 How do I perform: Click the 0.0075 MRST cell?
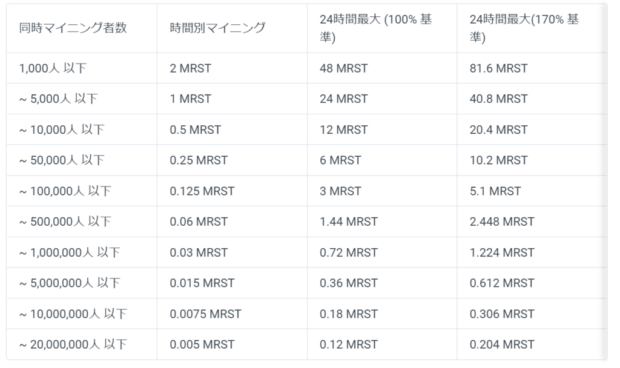pyautogui.click(x=205, y=314)
